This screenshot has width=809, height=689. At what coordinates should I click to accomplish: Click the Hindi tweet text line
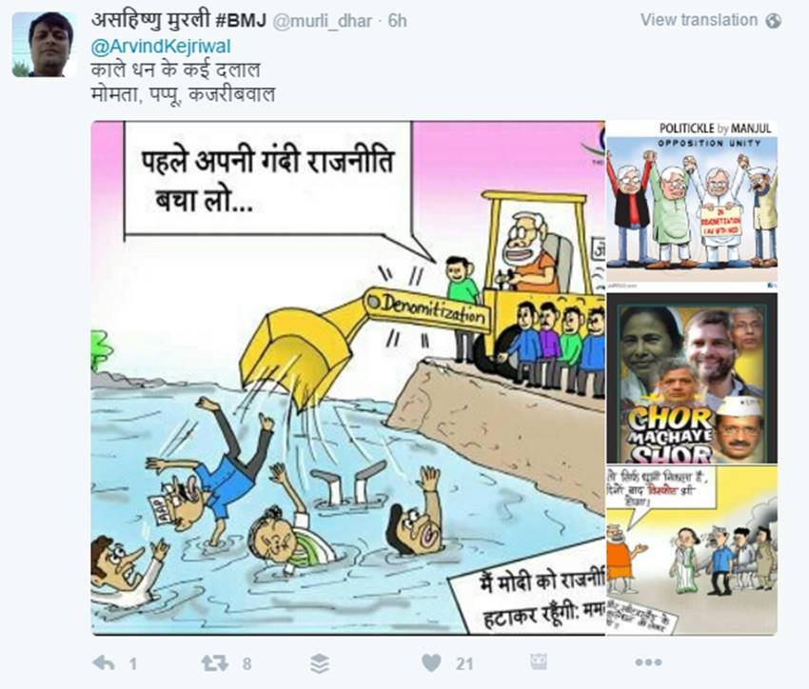[x=183, y=83]
